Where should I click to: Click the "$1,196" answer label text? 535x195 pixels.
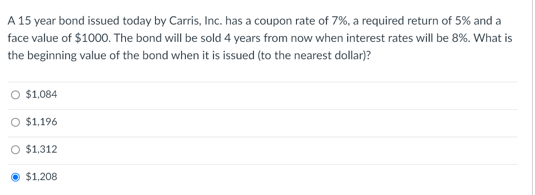click(x=41, y=122)
